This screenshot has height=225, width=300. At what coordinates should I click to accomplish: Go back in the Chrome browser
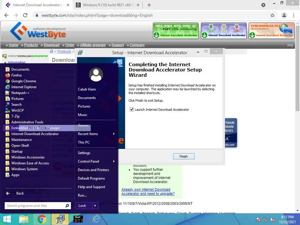coord(6,15)
